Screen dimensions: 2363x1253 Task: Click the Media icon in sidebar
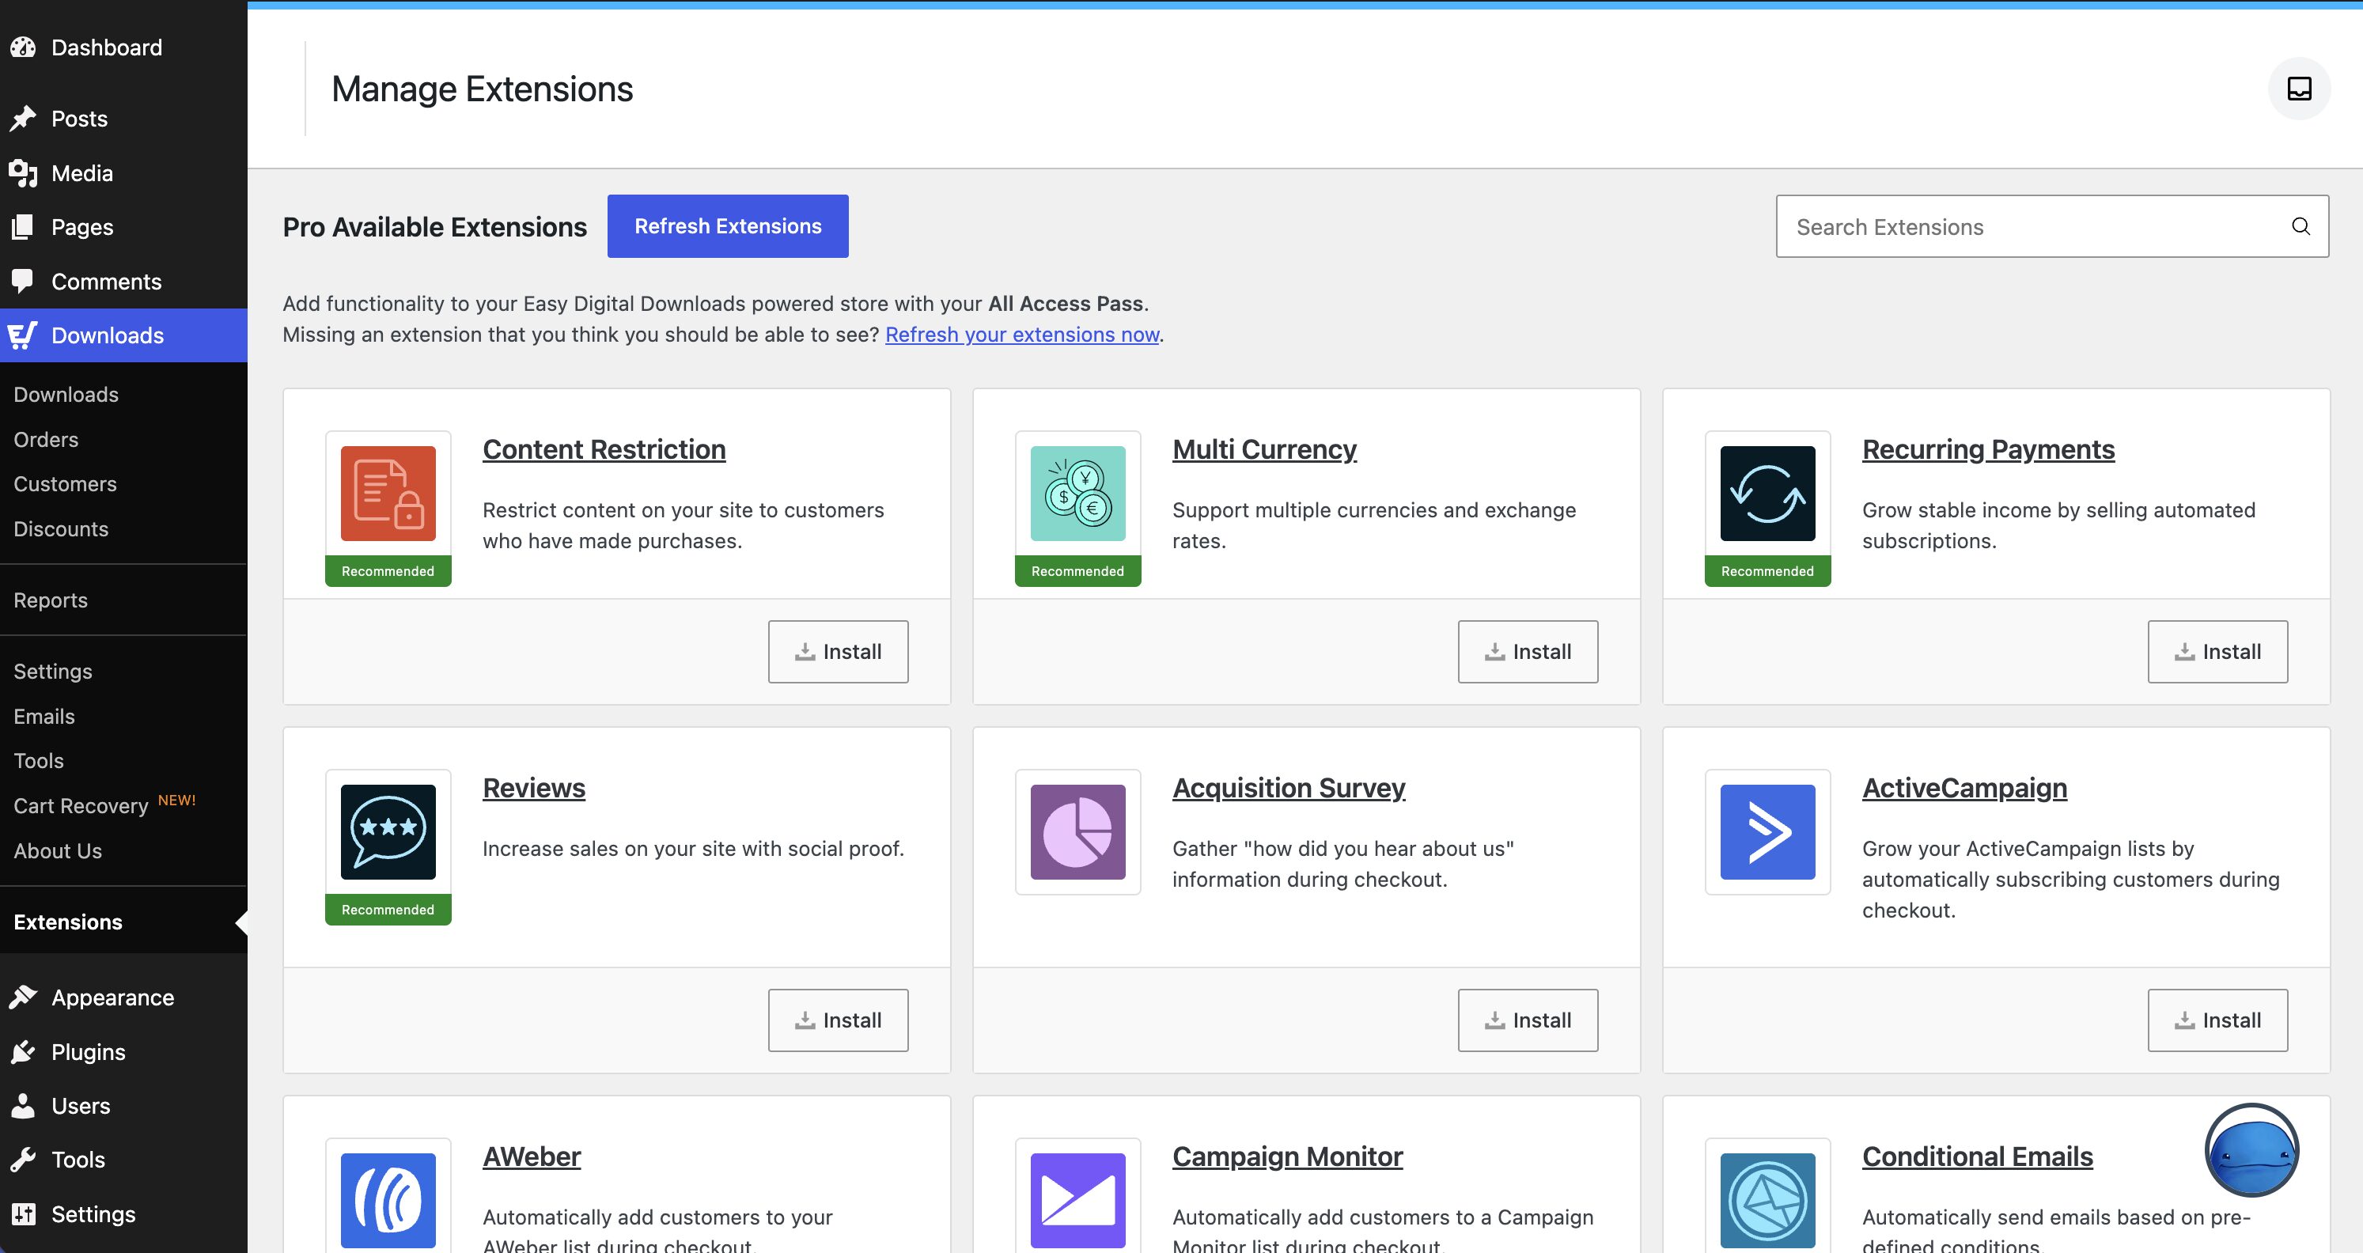(23, 172)
